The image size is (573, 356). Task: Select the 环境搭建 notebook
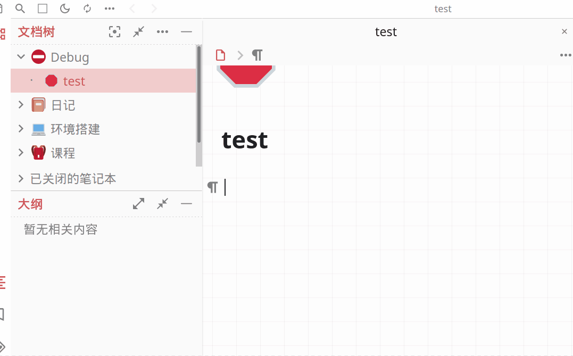(75, 129)
